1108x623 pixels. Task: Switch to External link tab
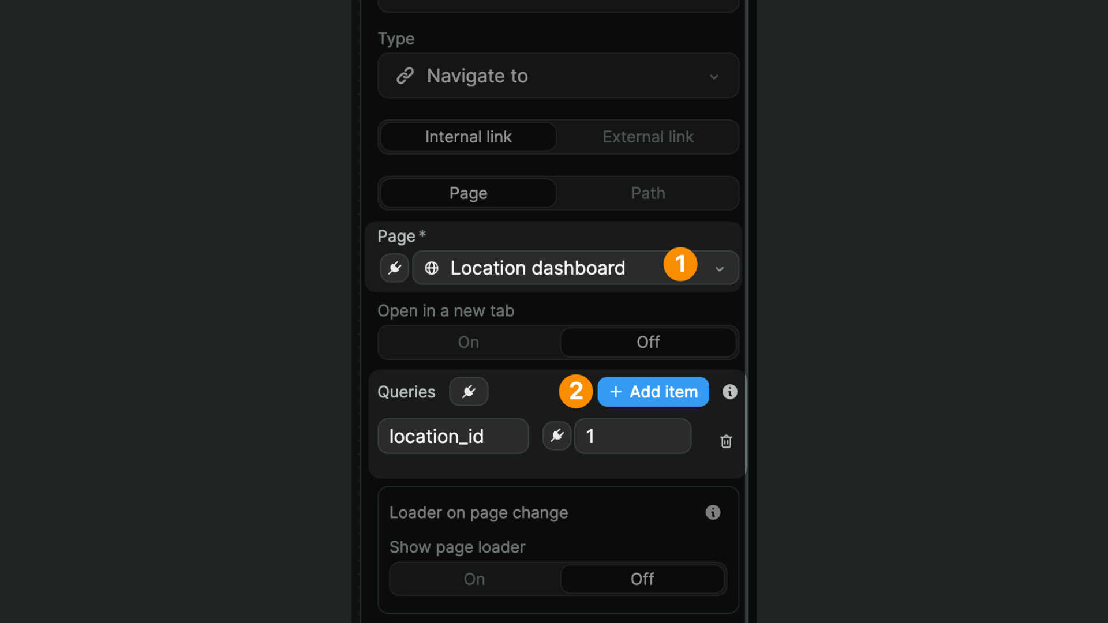point(649,137)
